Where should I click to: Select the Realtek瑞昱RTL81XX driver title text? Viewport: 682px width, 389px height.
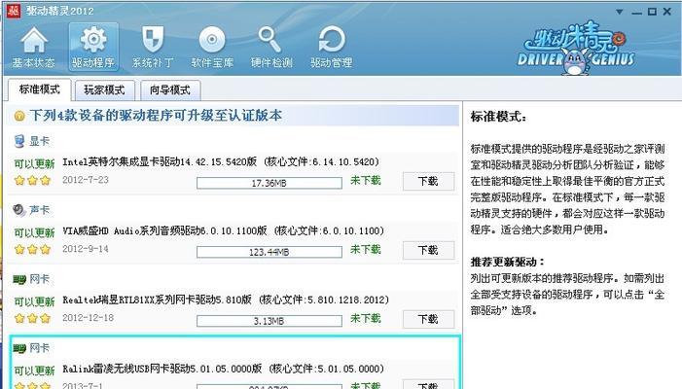tap(226, 300)
